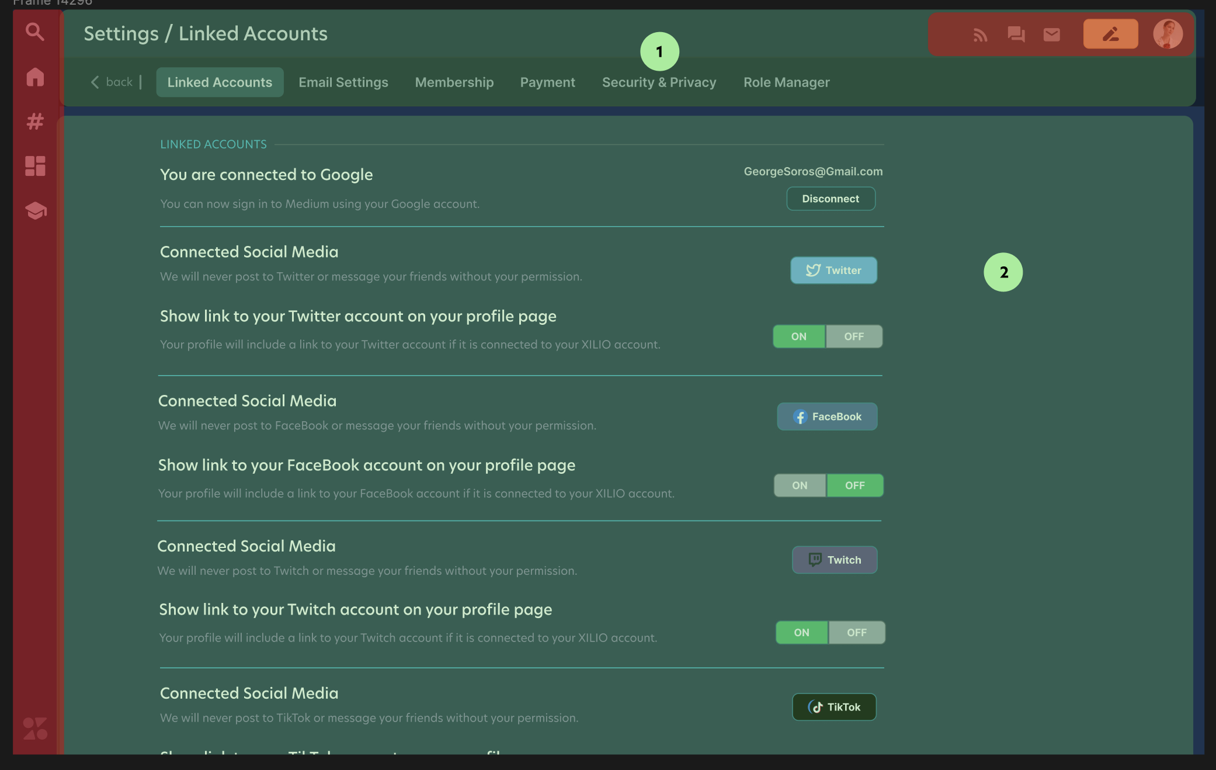1216x770 pixels.
Task: Click the hashtag icon in the sidebar
Action: click(x=34, y=121)
